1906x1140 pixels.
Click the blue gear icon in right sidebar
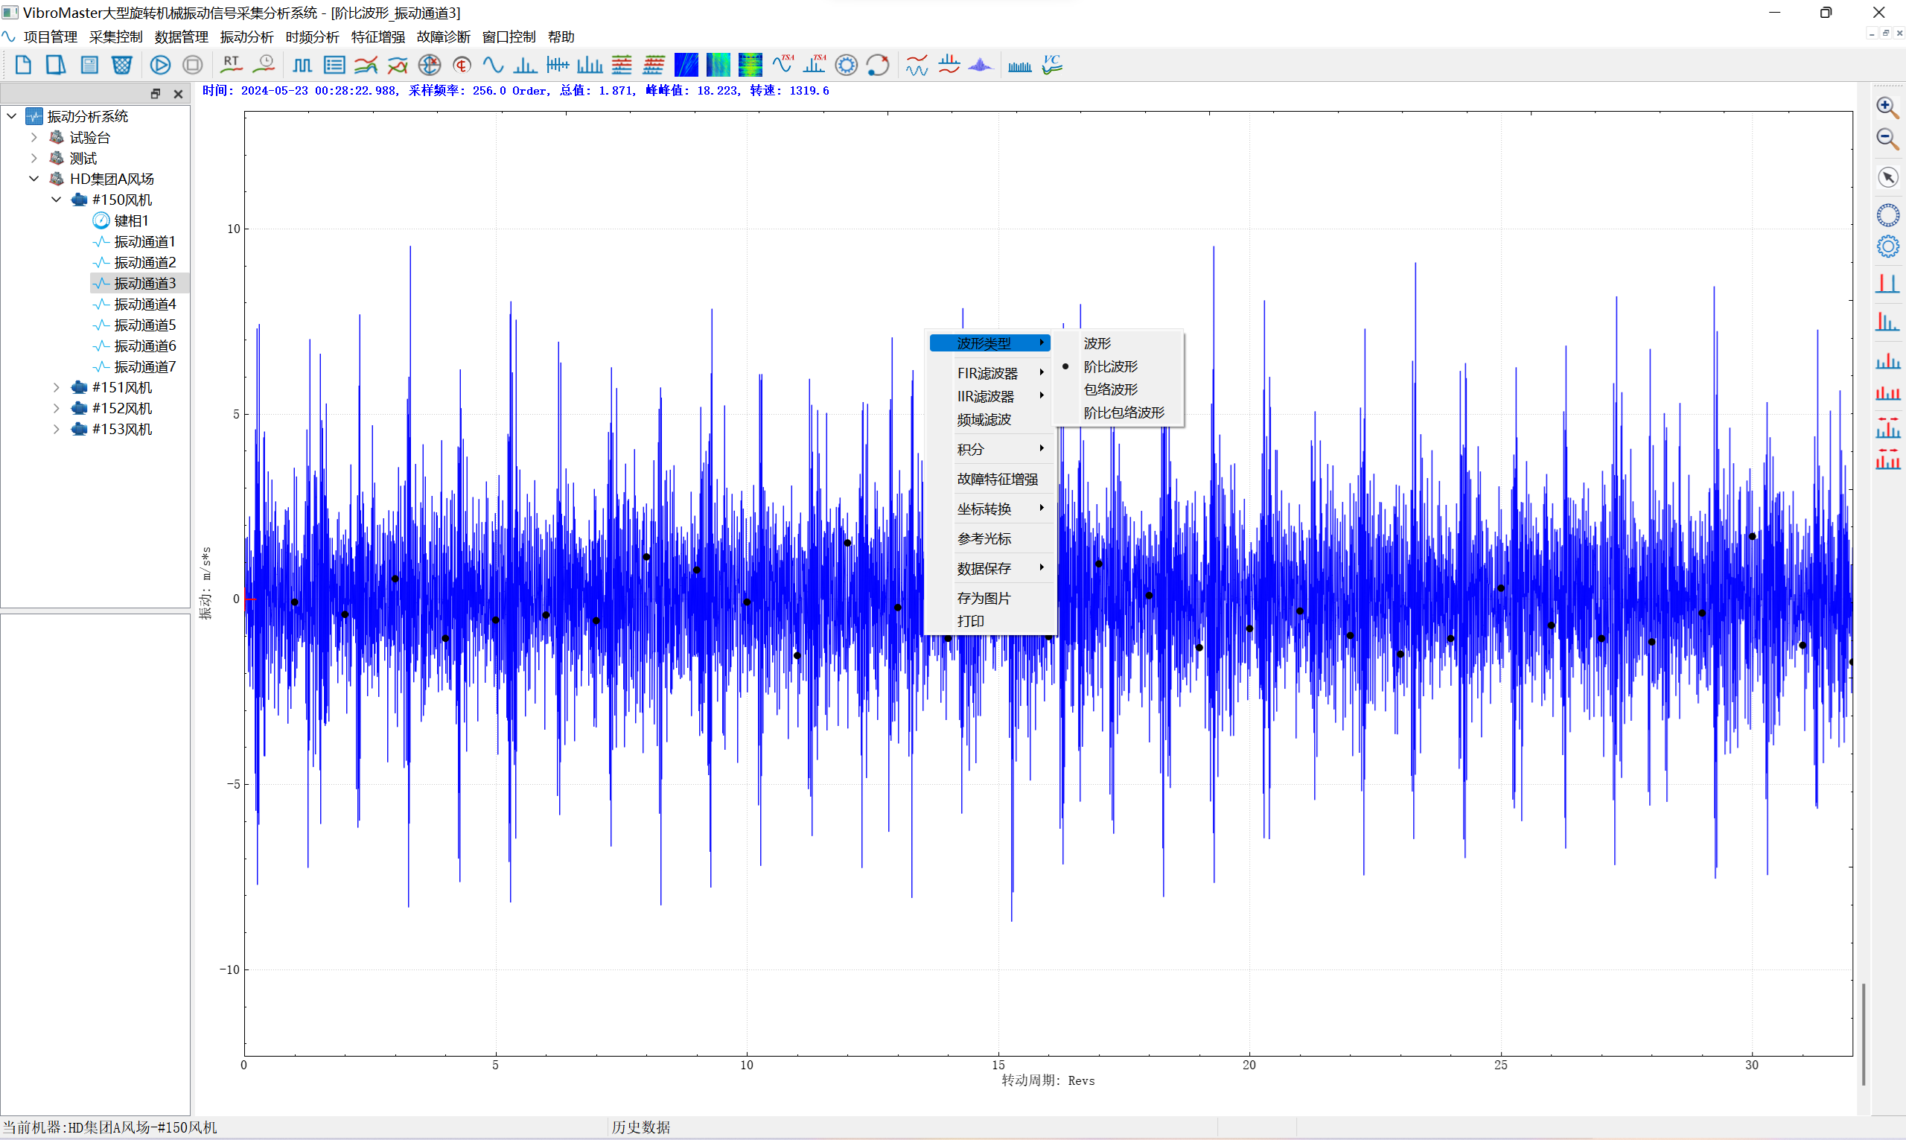[1887, 246]
